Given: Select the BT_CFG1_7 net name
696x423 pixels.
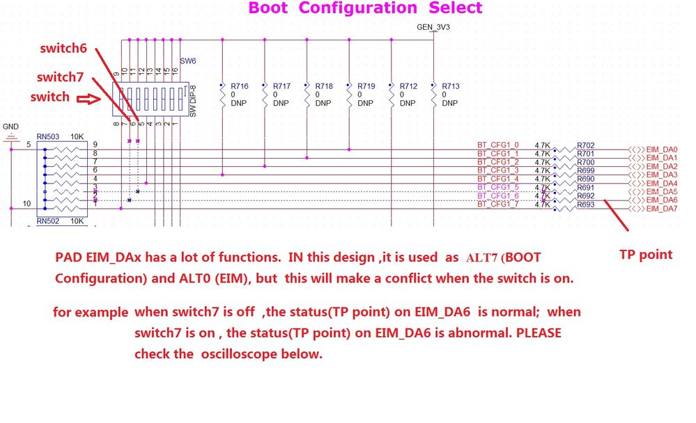Looking at the screenshot, I should coord(497,204).
